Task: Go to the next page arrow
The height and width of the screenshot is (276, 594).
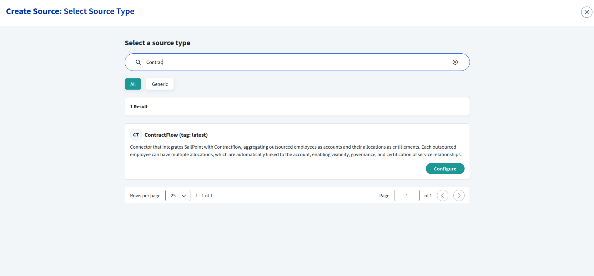Action: pos(459,195)
